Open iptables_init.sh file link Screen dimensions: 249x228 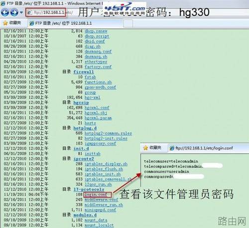[103, 174]
